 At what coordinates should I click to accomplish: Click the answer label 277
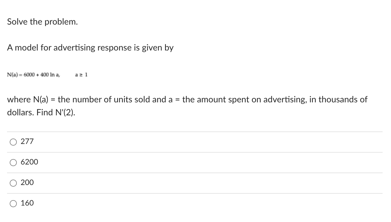pyautogui.click(x=27, y=141)
